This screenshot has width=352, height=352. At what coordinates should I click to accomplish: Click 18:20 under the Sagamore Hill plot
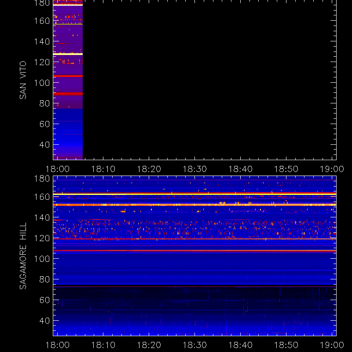click(x=149, y=345)
